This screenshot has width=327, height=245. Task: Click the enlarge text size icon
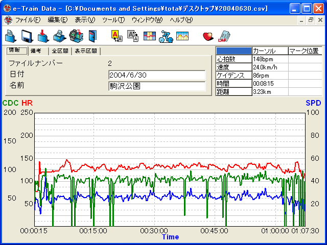tap(116, 36)
